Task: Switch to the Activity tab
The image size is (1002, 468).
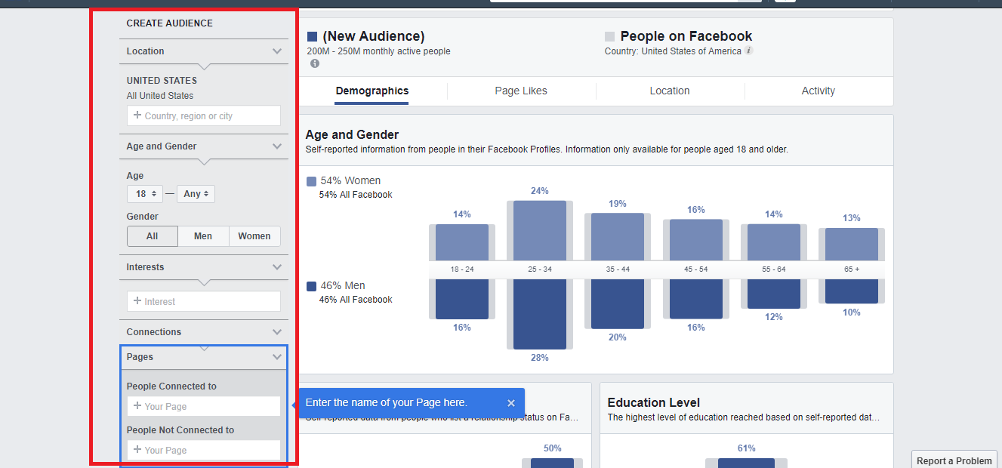Action: pyautogui.click(x=819, y=91)
